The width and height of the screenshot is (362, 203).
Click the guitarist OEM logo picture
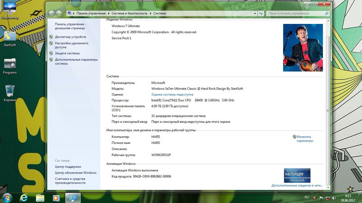303,47
